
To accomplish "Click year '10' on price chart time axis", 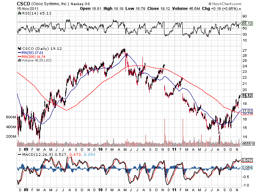I will pyautogui.click(x=100, y=149).
